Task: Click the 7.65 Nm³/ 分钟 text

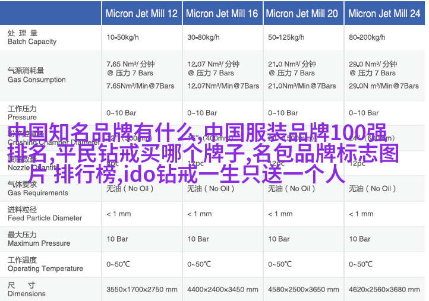Action: coord(131,64)
